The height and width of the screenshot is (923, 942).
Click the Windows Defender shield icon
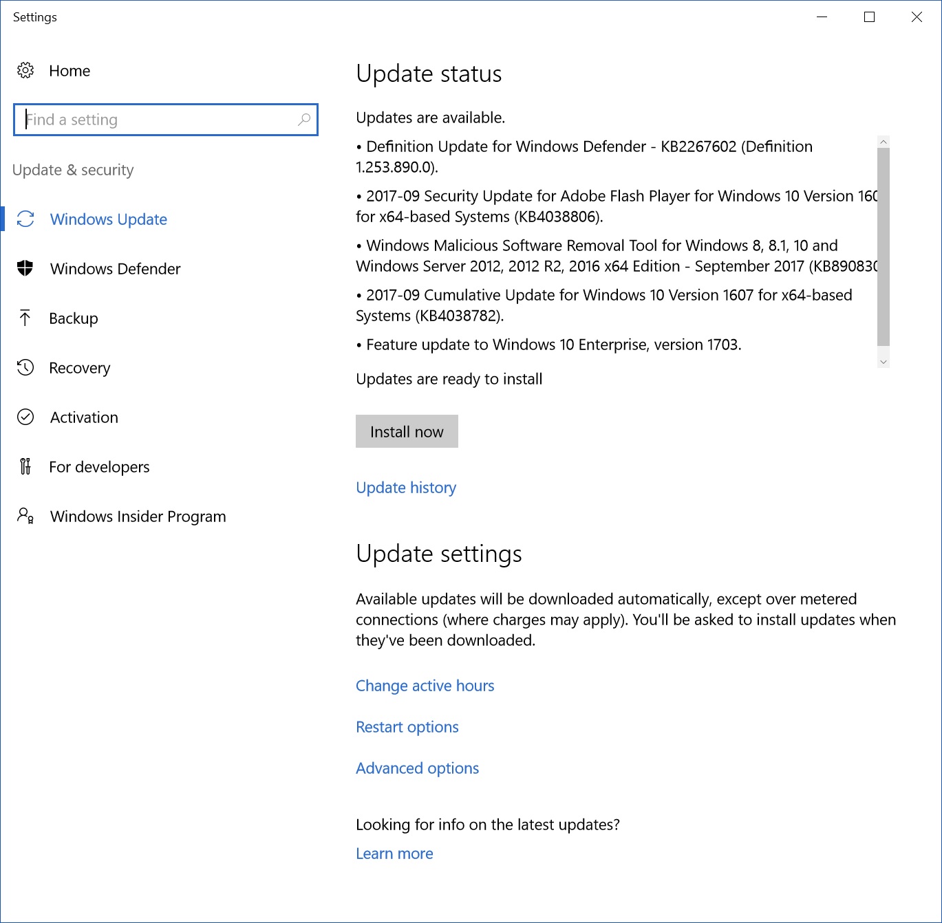coord(25,268)
